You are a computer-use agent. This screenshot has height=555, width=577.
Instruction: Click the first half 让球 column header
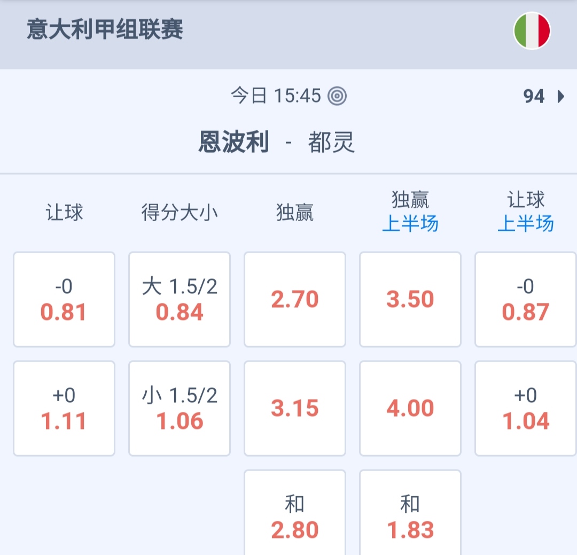tap(526, 212)
